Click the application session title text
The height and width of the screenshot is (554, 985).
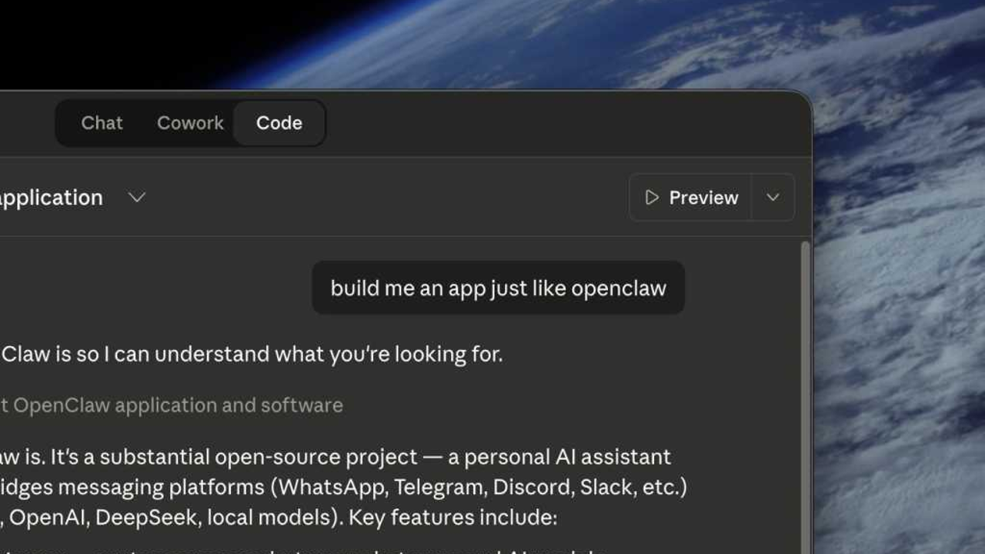[51, 198]
